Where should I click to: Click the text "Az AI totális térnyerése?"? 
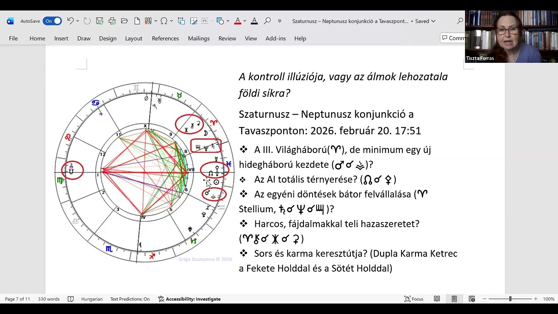coord(306,179)
